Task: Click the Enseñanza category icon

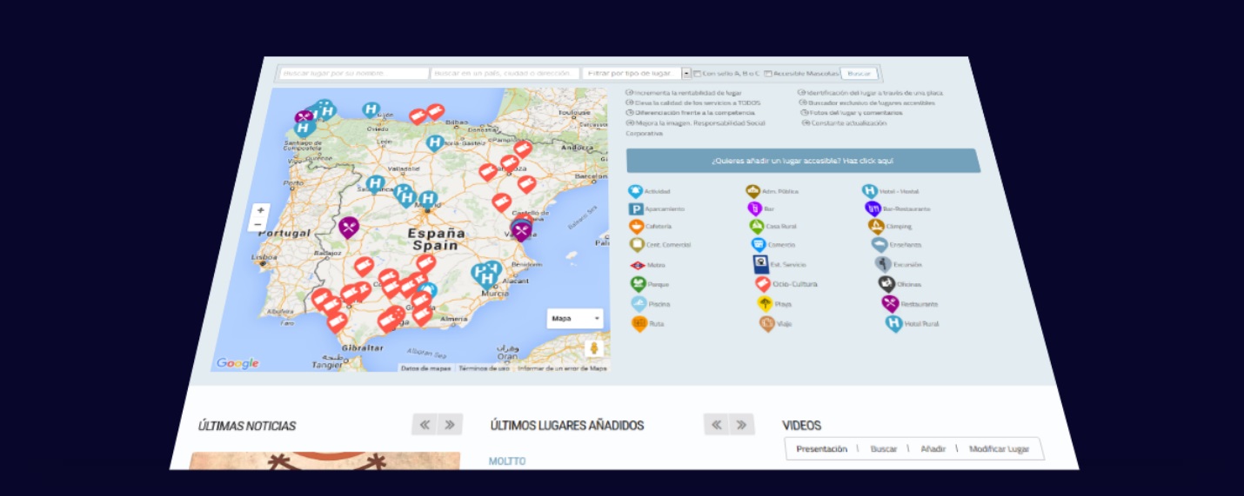Action: pos(880,245)
